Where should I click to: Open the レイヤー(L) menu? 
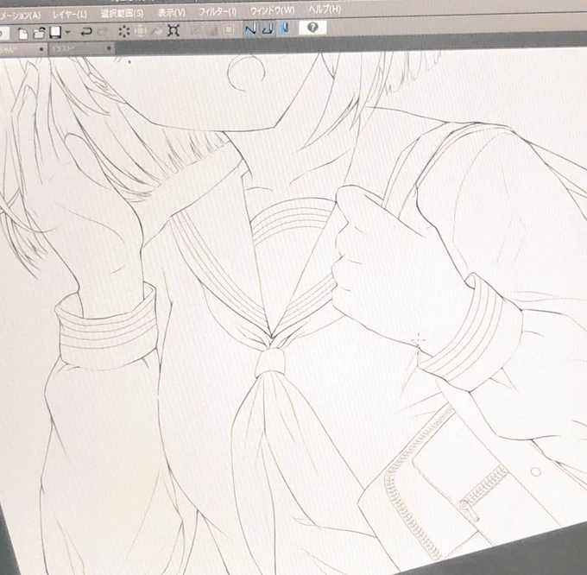(70, 15)
